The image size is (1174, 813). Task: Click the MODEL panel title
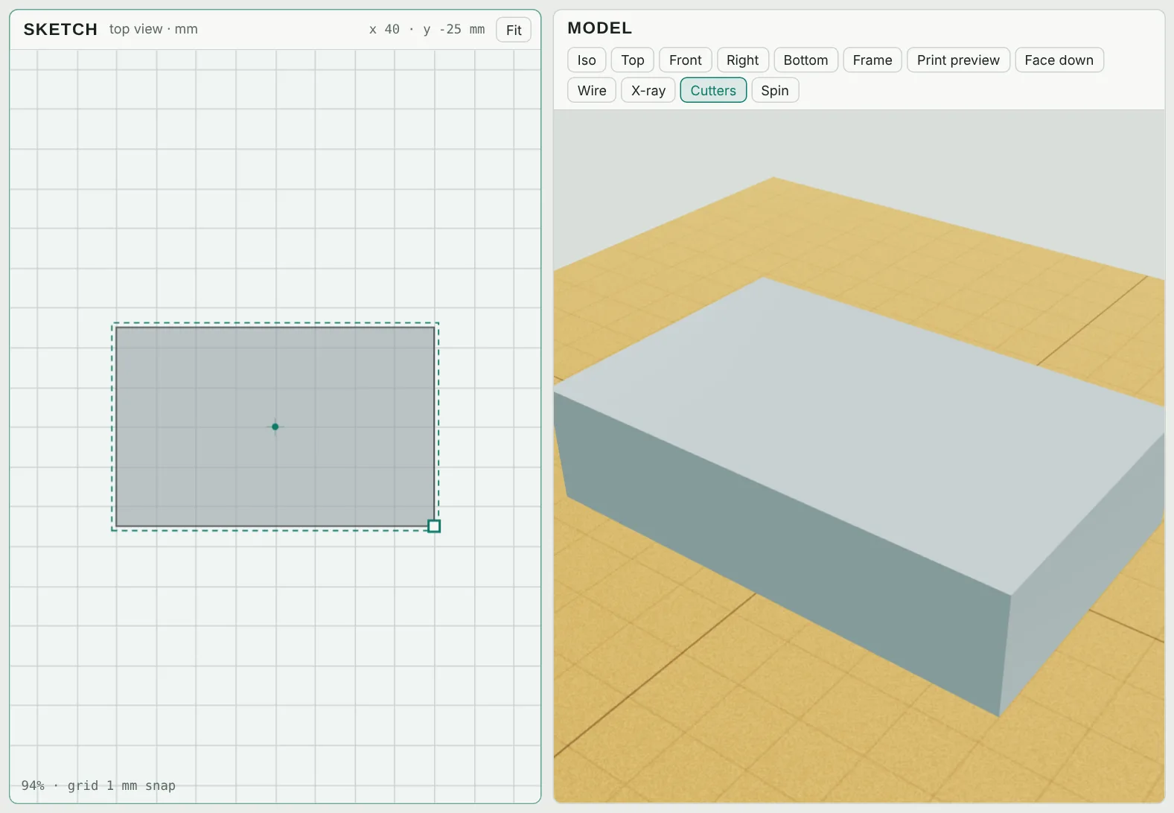(x=600, y=28)
